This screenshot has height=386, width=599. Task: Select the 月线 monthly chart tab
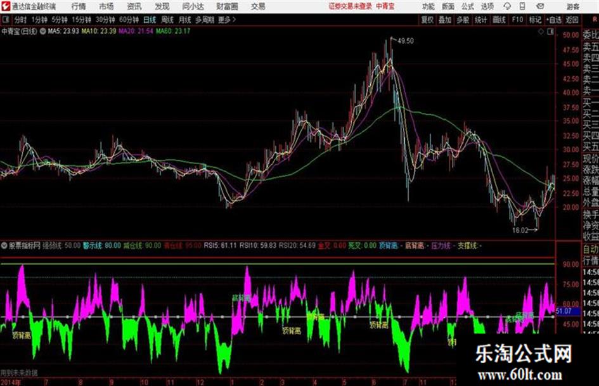click(x=185, y=20)
